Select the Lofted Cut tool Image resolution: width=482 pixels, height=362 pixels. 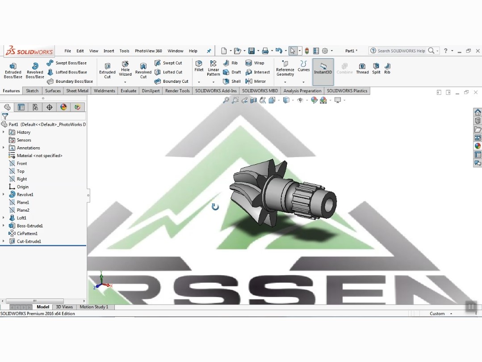[168, 72]
